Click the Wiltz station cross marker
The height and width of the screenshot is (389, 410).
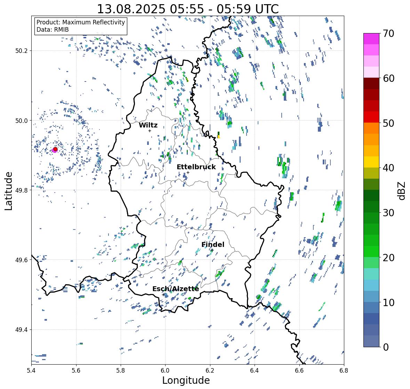(x=150, y=131)
